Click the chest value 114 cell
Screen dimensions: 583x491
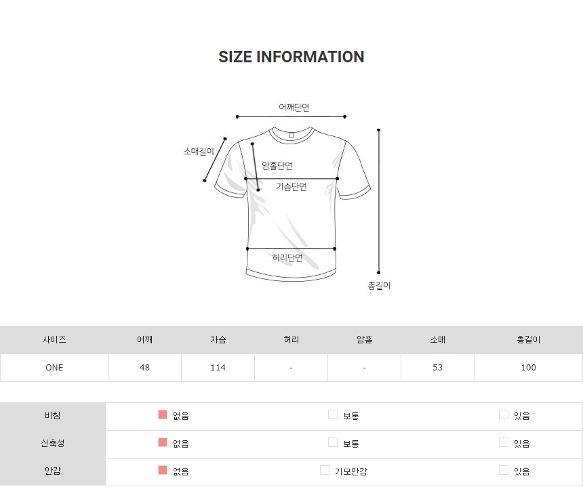pyautogui.click(x=218, y=368)
